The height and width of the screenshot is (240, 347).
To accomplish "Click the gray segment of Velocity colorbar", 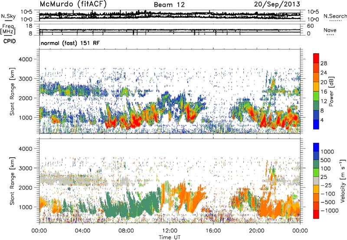I will pos(316,181).
